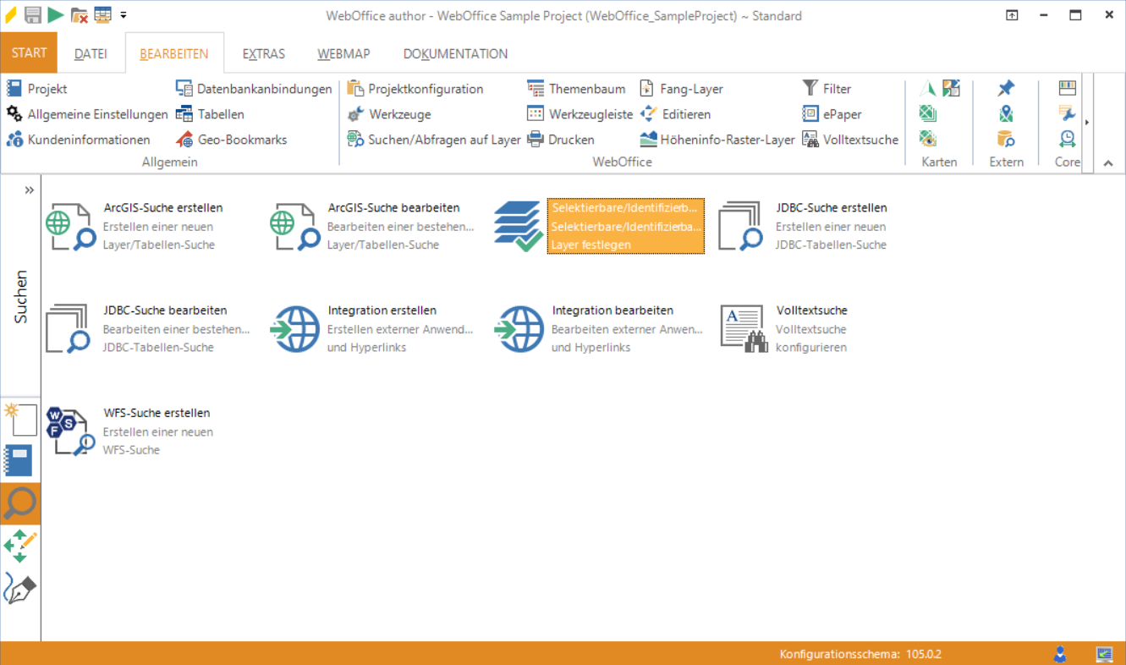Click the table layout icon in quick access toolbar

pos(103,14)
